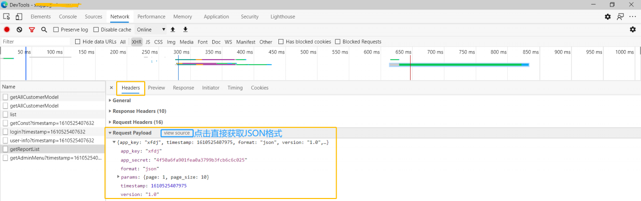Click the Name column header
Image resolution: width=641 pixels, height=201 pixels.
[x=52, y=87]
